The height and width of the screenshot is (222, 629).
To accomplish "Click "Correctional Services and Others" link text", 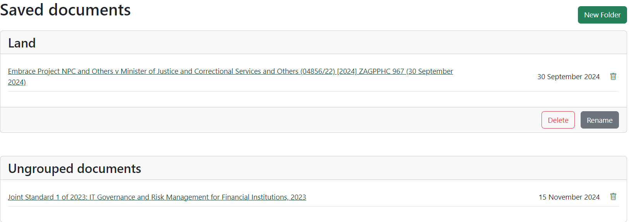I will coord(246,71).
